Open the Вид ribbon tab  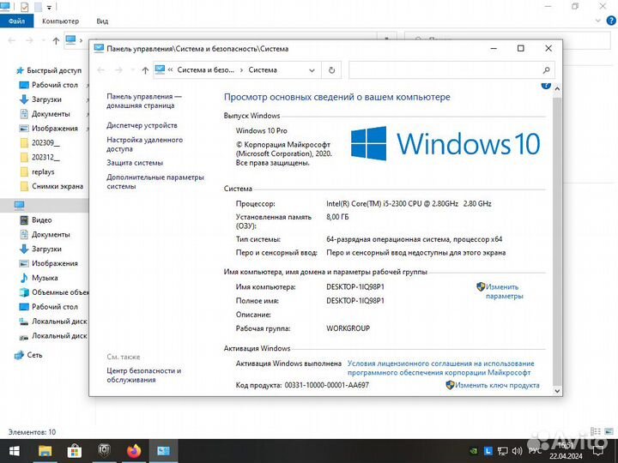pos(102,21)
